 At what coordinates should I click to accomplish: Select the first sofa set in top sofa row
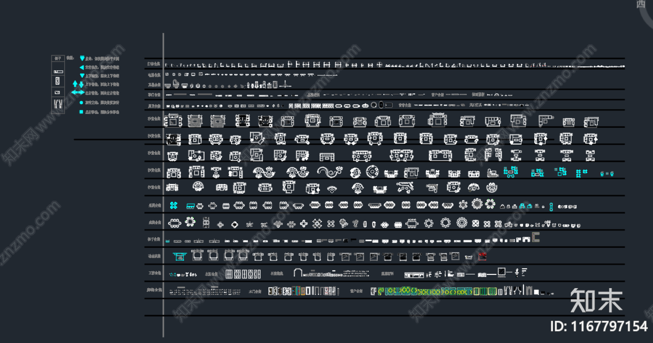[x=173, y=121]
